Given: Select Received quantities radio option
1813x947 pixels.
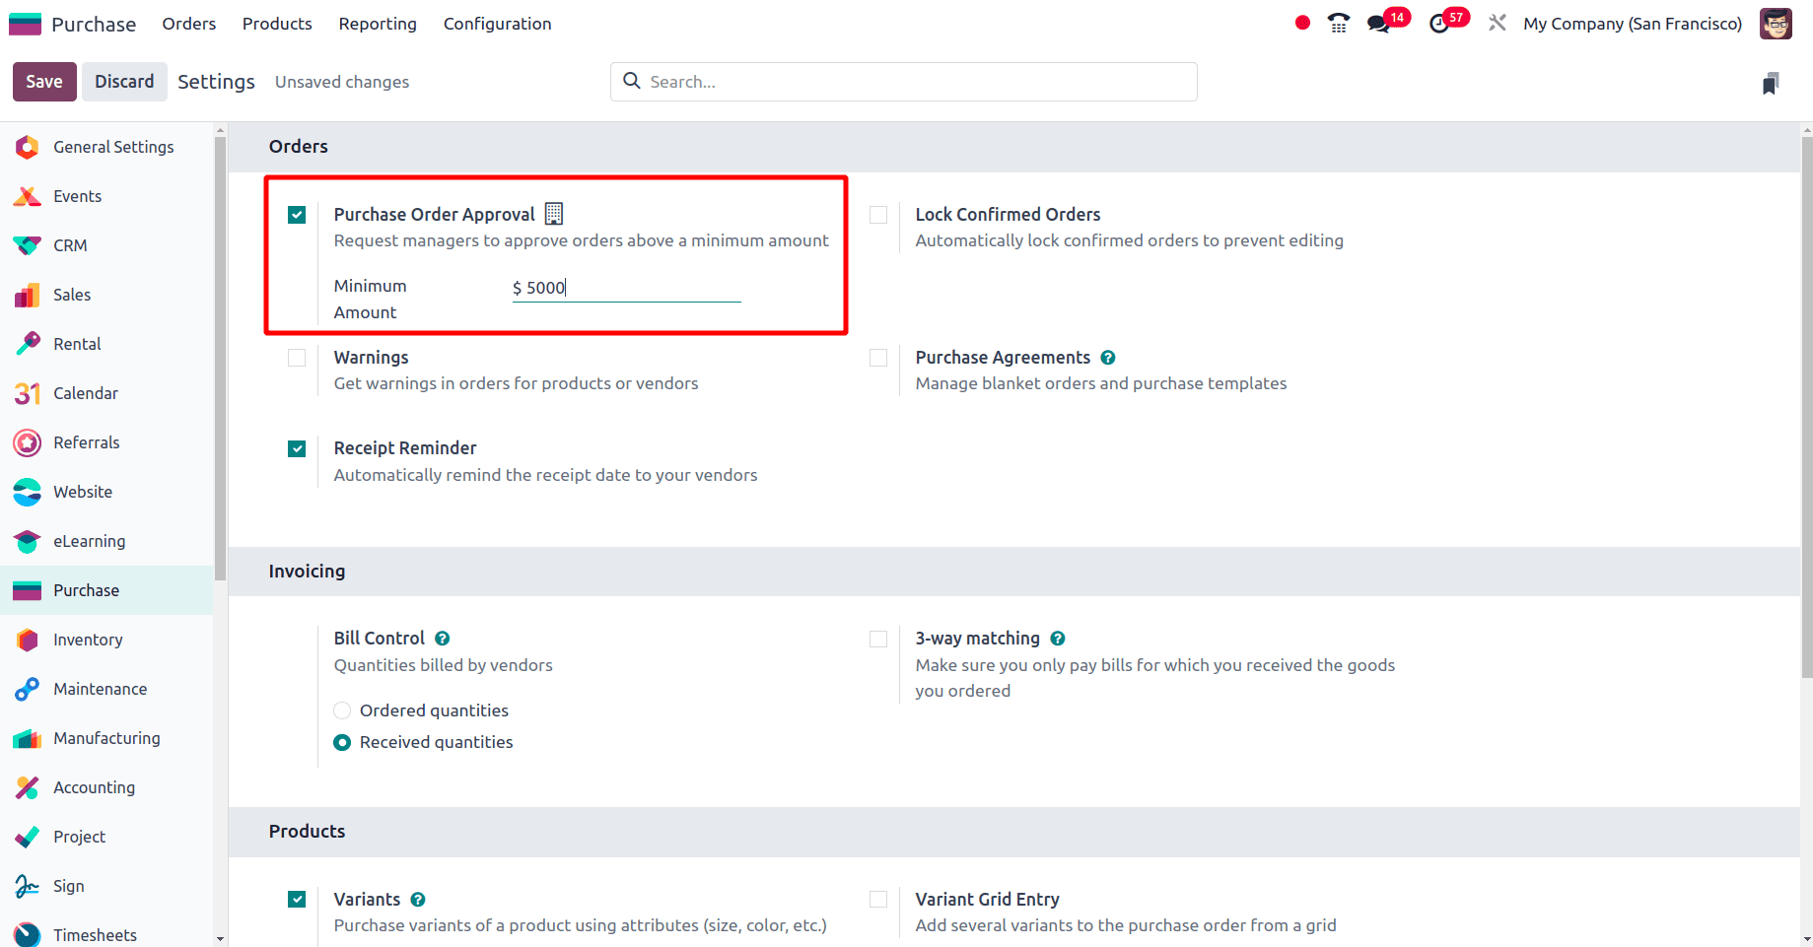Looking at the screenshot, I should coord(342,742).
